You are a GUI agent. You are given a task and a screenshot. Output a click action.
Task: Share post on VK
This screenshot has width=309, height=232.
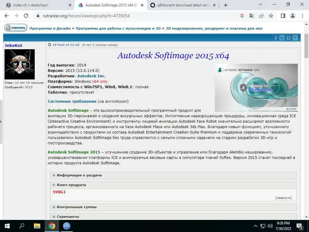pyautogui.click(x=288, y=38)
